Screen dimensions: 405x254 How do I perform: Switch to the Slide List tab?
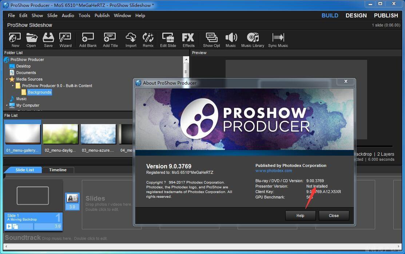(24, 170)
